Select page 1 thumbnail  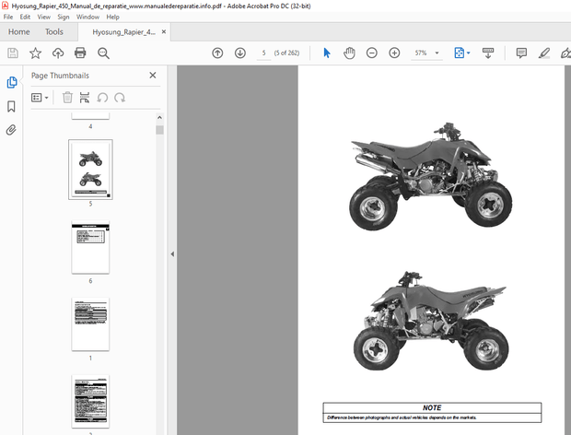[90, 324]
